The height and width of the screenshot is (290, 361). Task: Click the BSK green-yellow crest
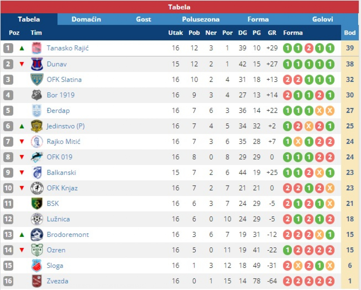(37, 204)
